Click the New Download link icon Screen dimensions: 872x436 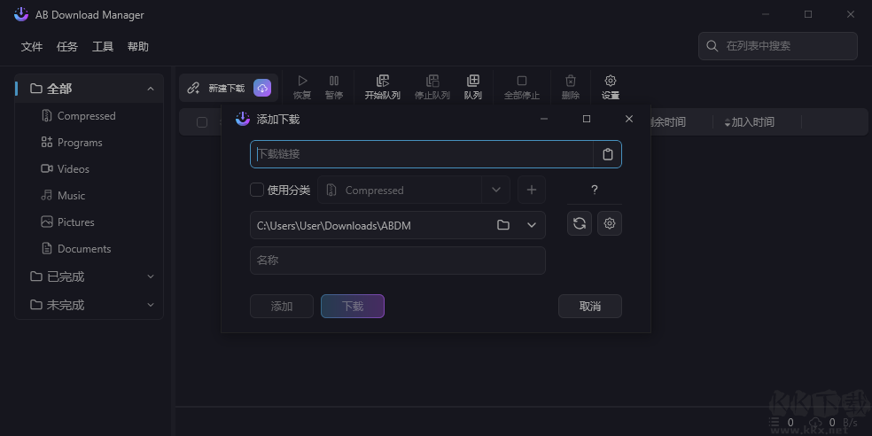coord(193,88)
